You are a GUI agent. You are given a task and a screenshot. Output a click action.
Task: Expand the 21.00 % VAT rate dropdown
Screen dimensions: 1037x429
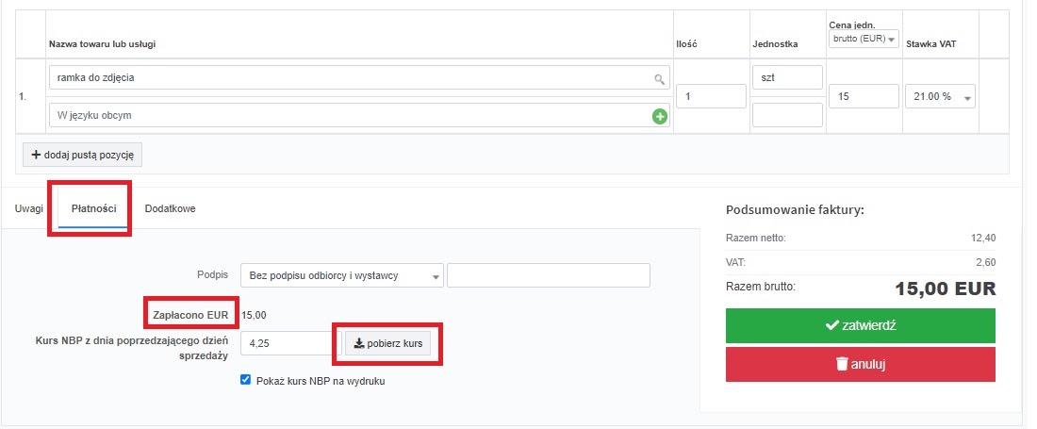click(940, 96)
